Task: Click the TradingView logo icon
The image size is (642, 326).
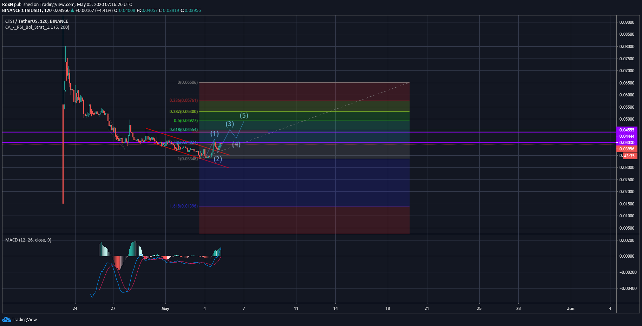Action: 6,319
